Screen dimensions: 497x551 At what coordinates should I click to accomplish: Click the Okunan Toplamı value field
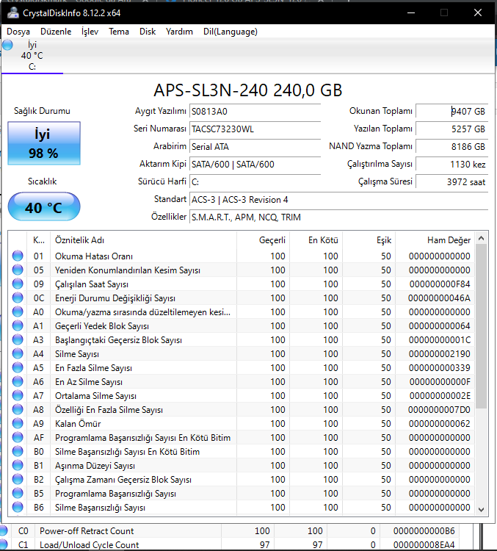(451, 112)
